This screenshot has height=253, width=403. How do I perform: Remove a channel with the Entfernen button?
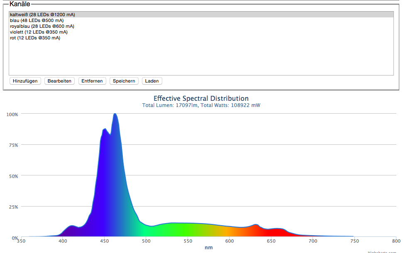pyautogui.click(x=92, y=81)
